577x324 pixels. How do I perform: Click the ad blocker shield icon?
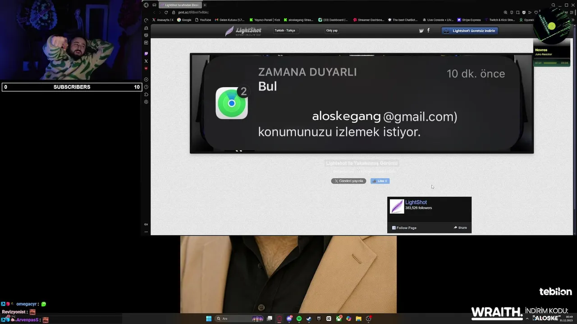[x=524, y=12]
